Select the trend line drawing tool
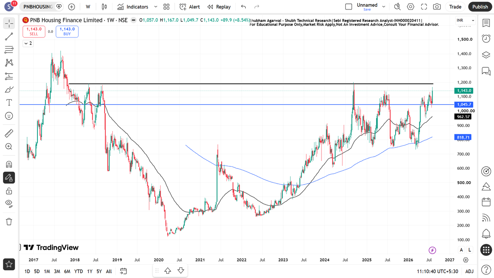The height and width of the screenshot is (278, 494). (9, 37)
